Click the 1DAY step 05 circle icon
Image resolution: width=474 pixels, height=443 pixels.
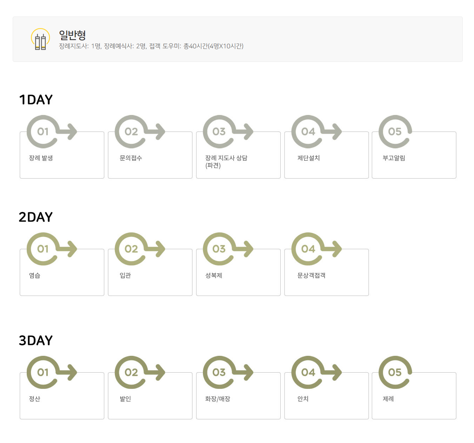pyautogui.click(x=395, y=131)
